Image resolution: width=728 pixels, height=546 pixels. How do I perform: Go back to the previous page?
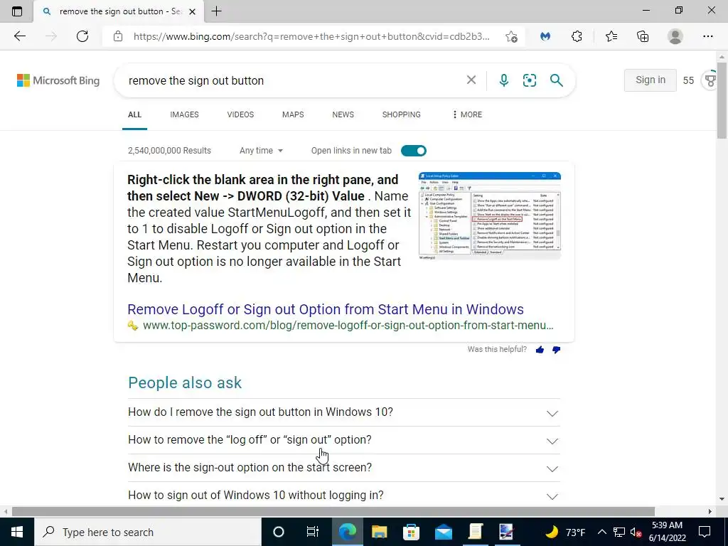tap(19, 36)
